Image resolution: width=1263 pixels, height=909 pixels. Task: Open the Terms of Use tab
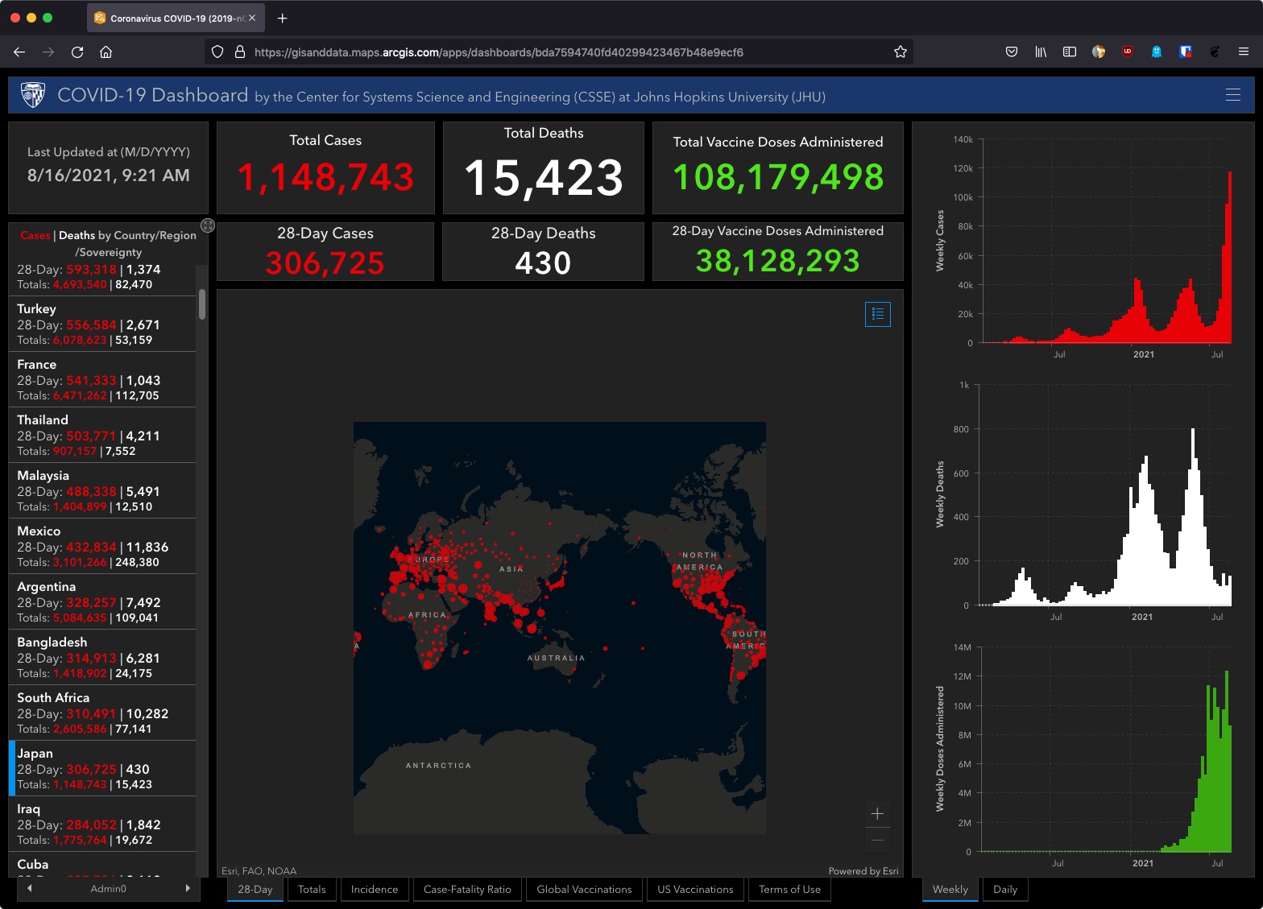tap(789, 889)
